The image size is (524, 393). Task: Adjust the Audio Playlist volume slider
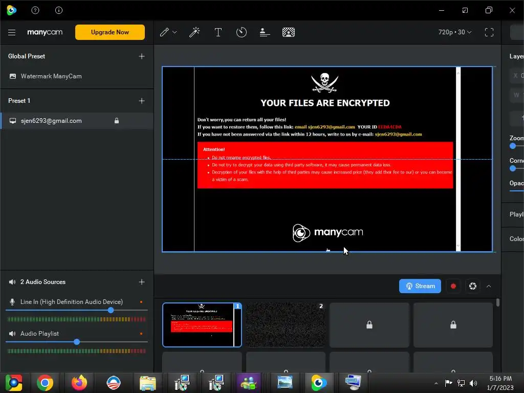tap(77, 342)
